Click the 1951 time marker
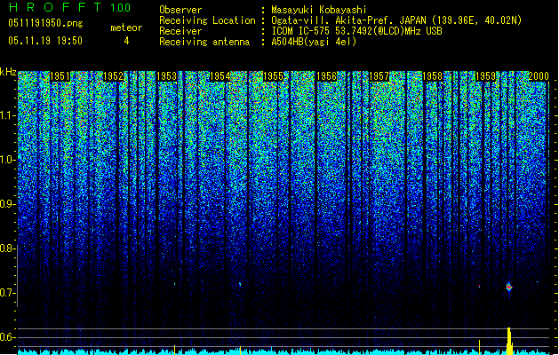 point(60,76)
